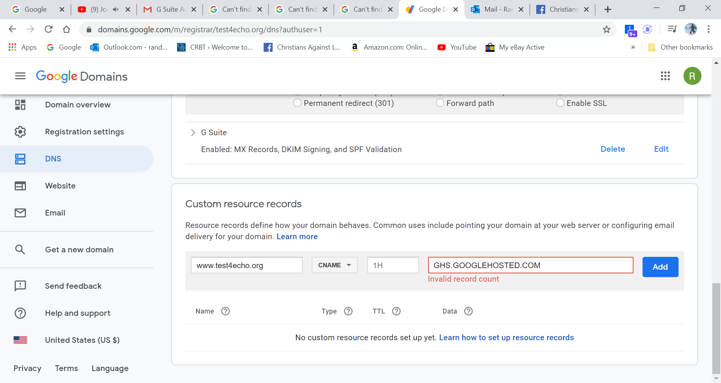Click the GHS.GOOGLEHOSTED.COM data field
Screen dimensions: 721x383
tap(530, 265)
